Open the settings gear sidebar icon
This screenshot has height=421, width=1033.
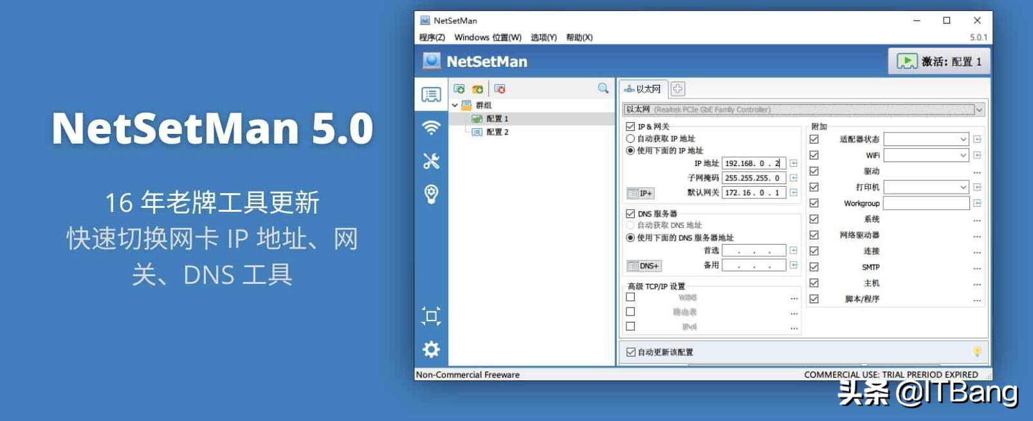431,350
